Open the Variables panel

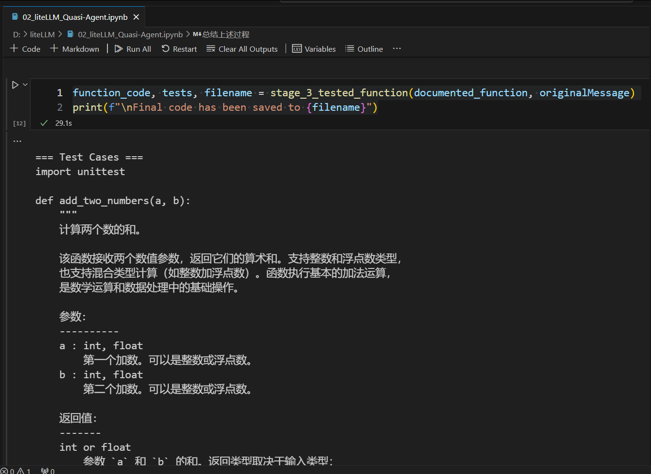314,49
